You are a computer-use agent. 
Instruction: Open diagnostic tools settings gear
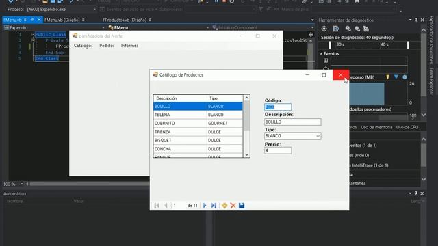point(324,29)
